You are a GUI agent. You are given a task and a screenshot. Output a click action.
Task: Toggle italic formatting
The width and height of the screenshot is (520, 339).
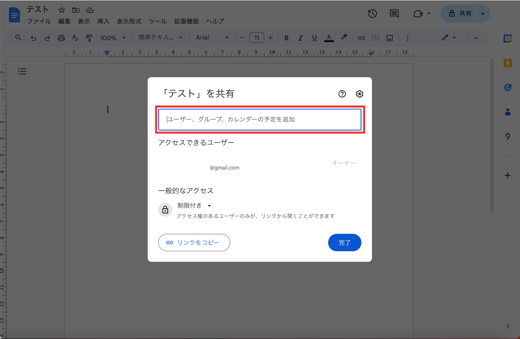300,38
